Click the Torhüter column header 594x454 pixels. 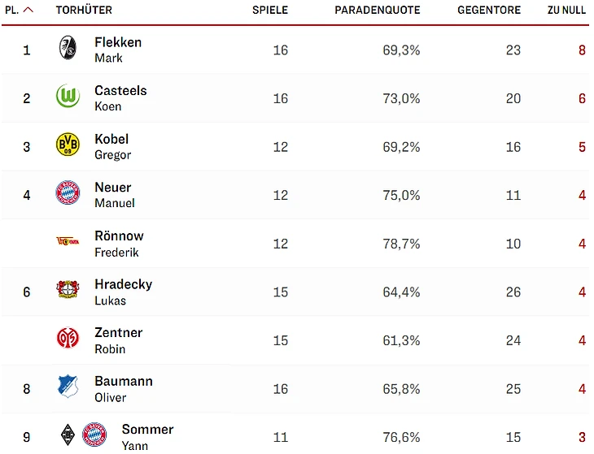coord(84,10)
